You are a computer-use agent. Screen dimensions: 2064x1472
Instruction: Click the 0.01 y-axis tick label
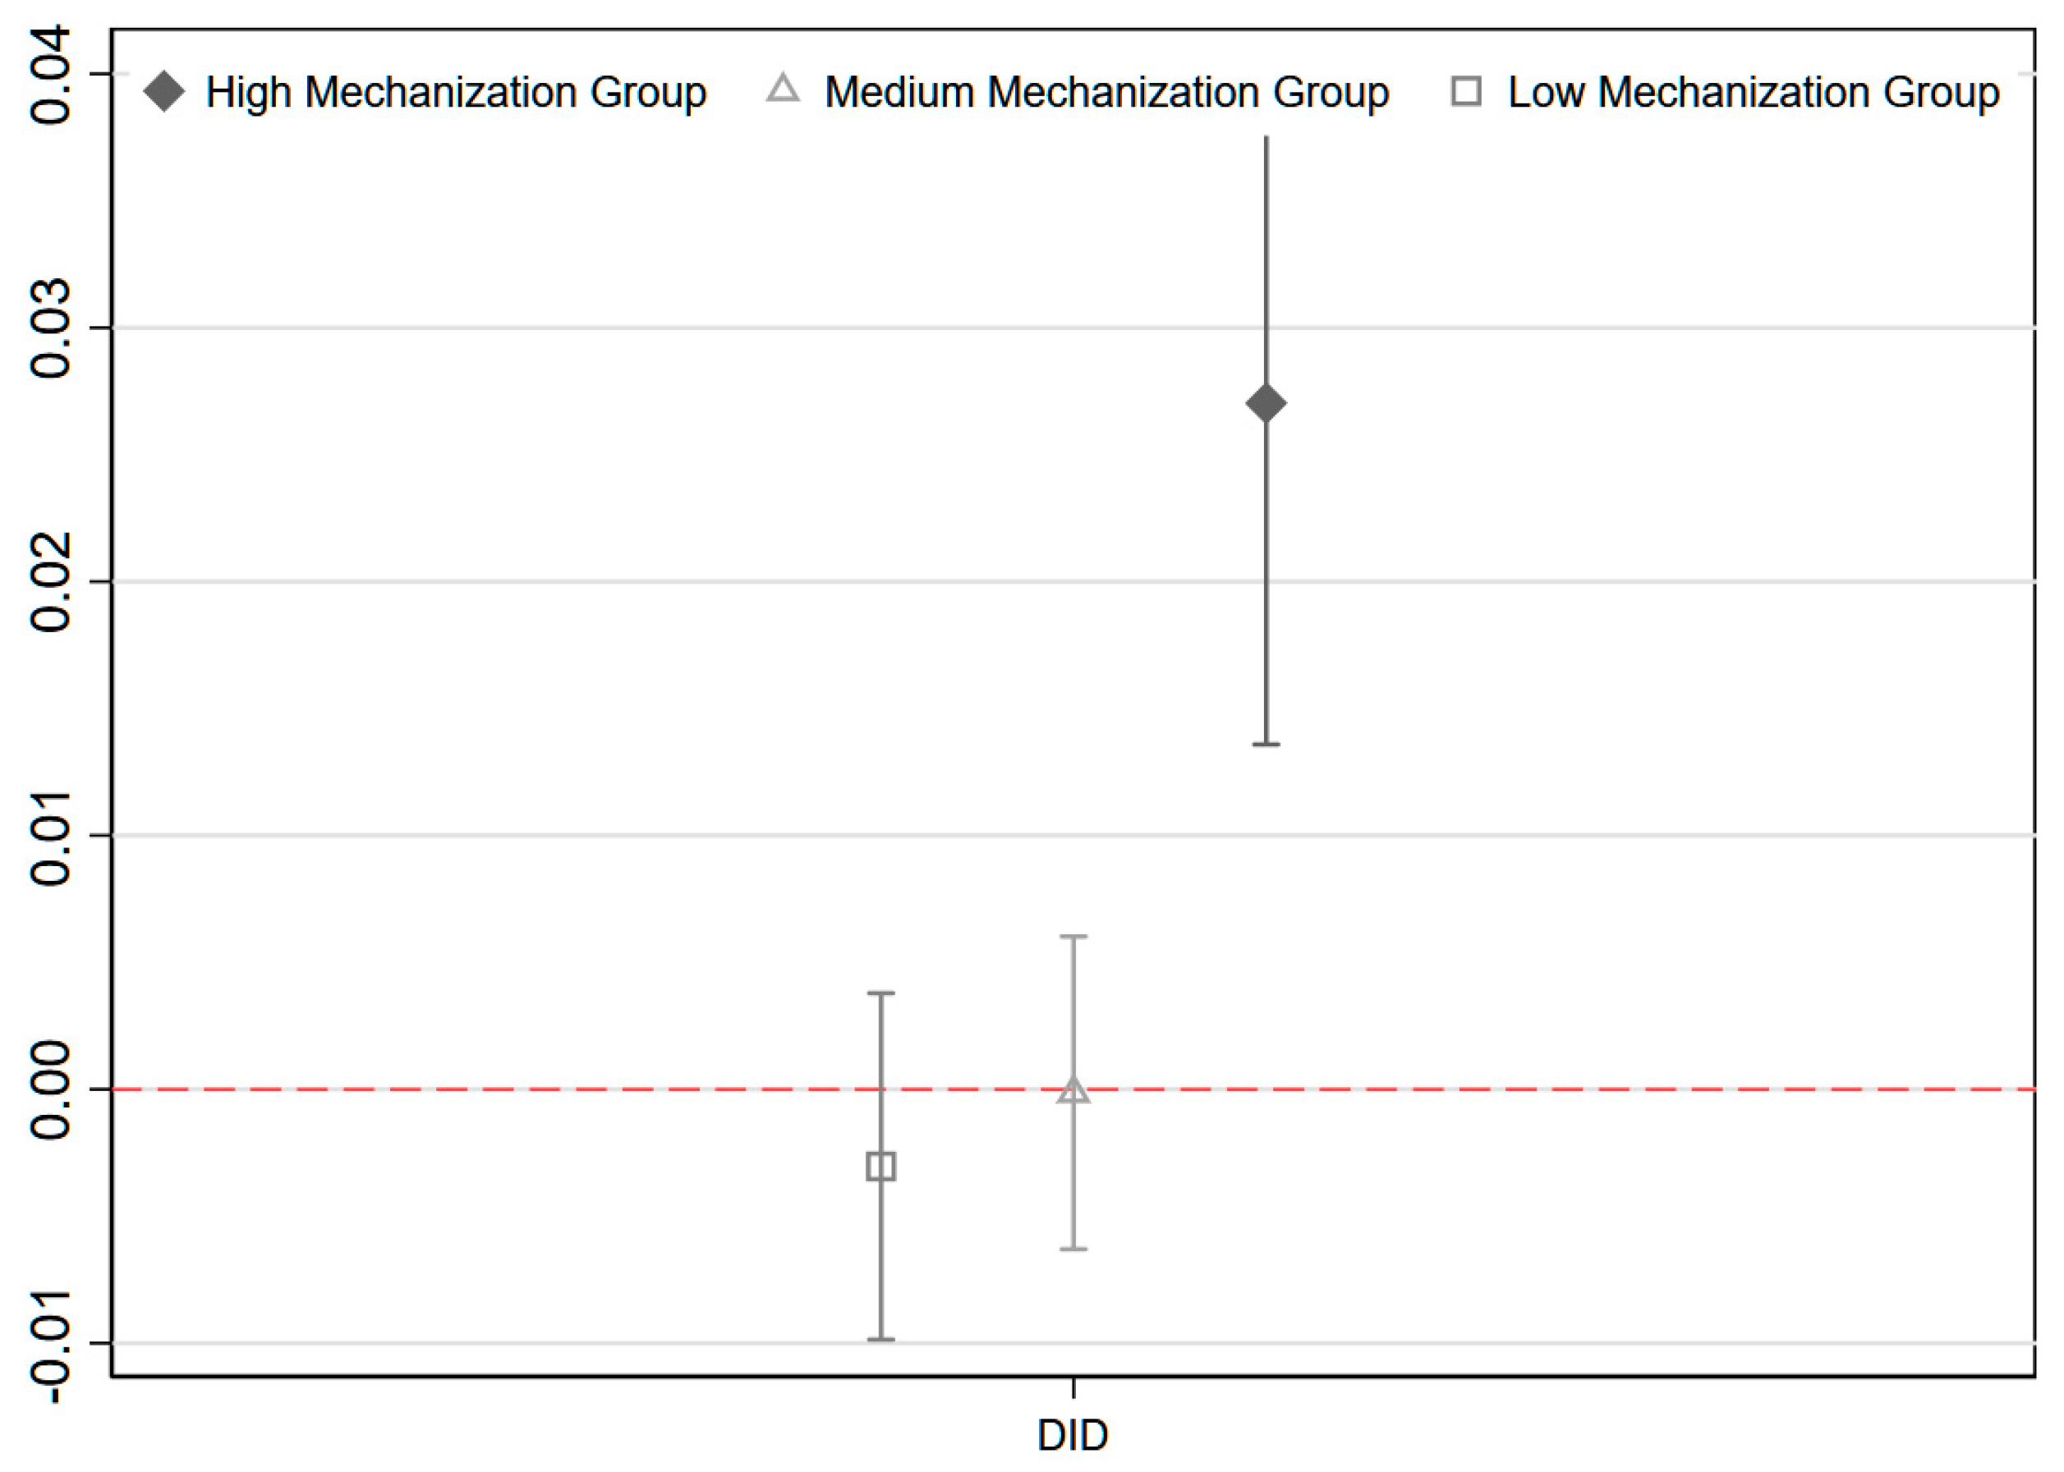point(50,836)
